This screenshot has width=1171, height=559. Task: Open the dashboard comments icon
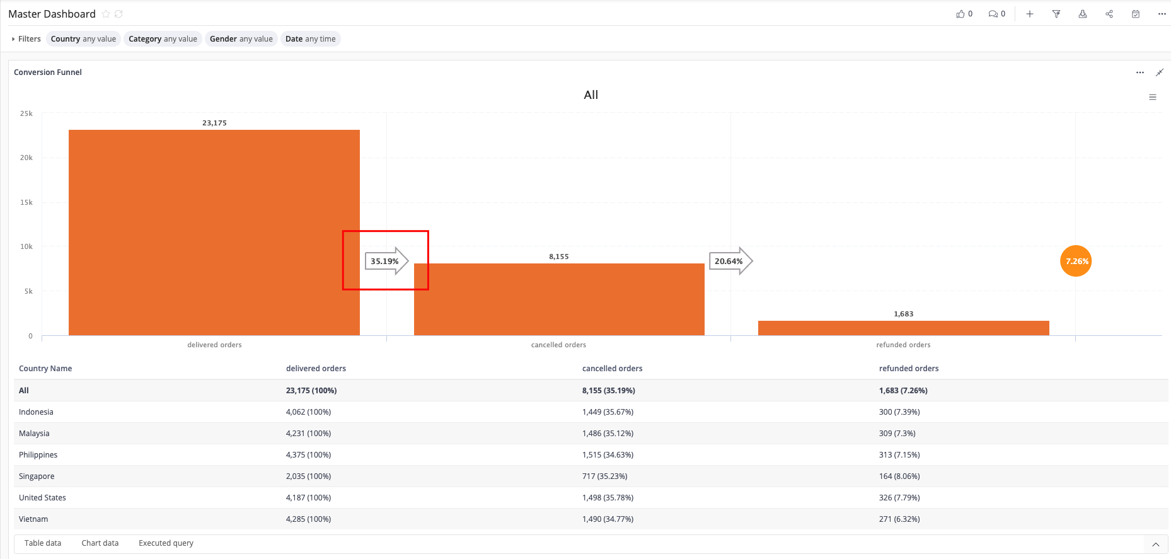tap(993, 14)
